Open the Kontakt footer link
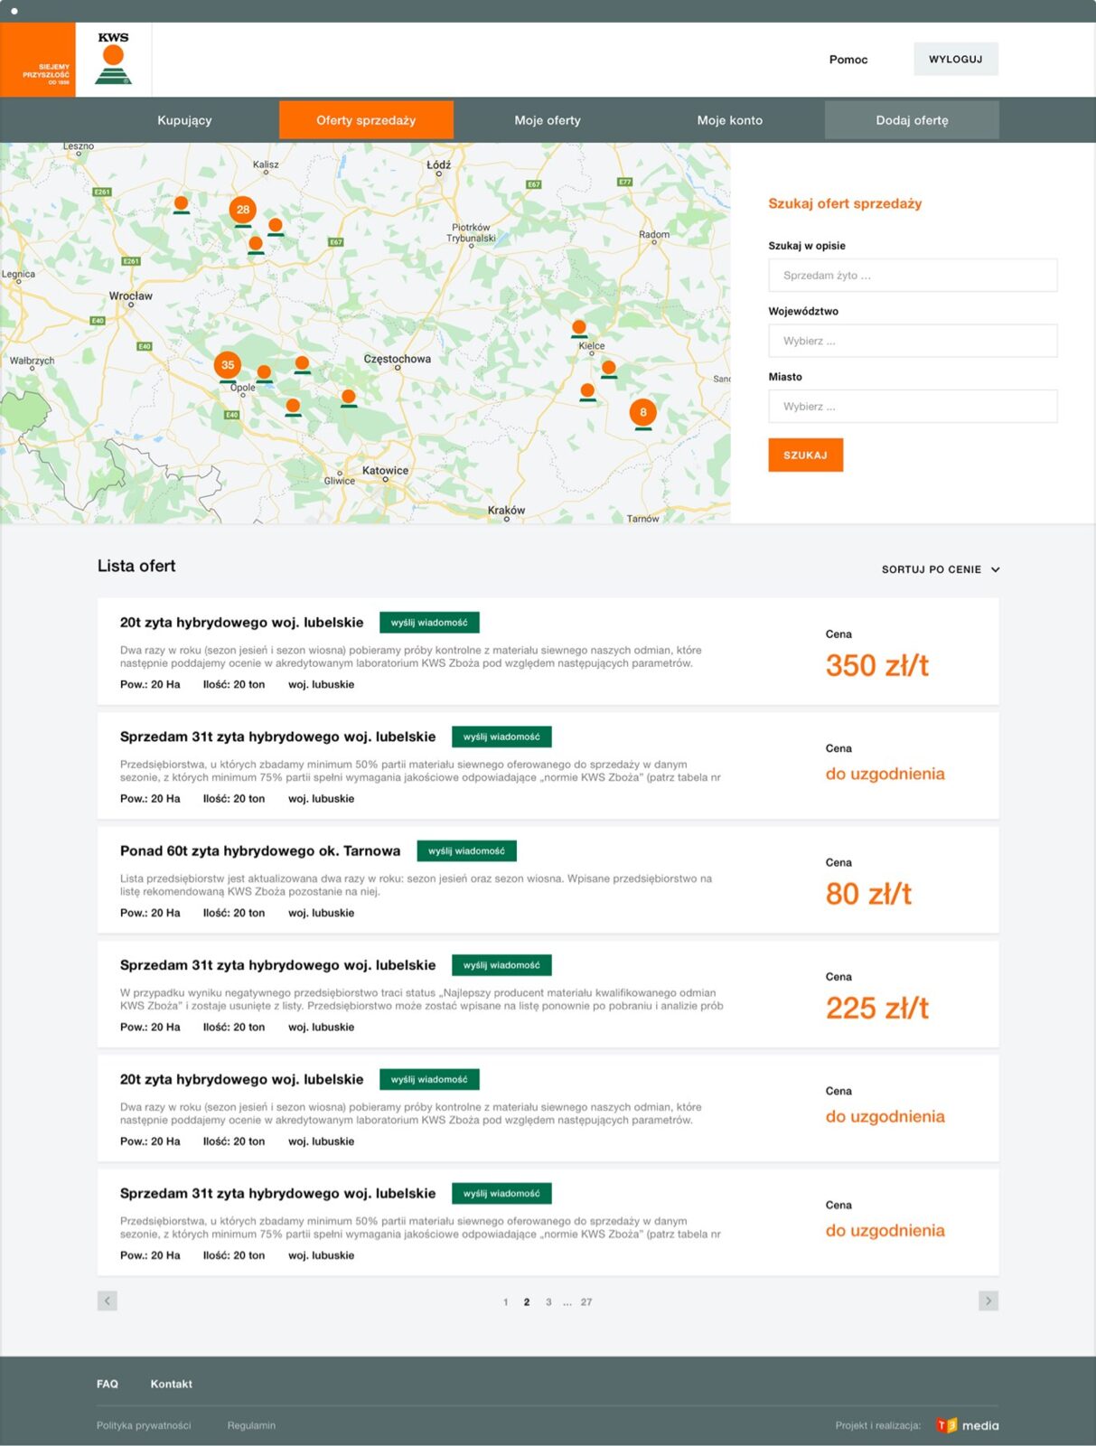Viewport: 1096px width, 1446px height. pos(172,1385)
